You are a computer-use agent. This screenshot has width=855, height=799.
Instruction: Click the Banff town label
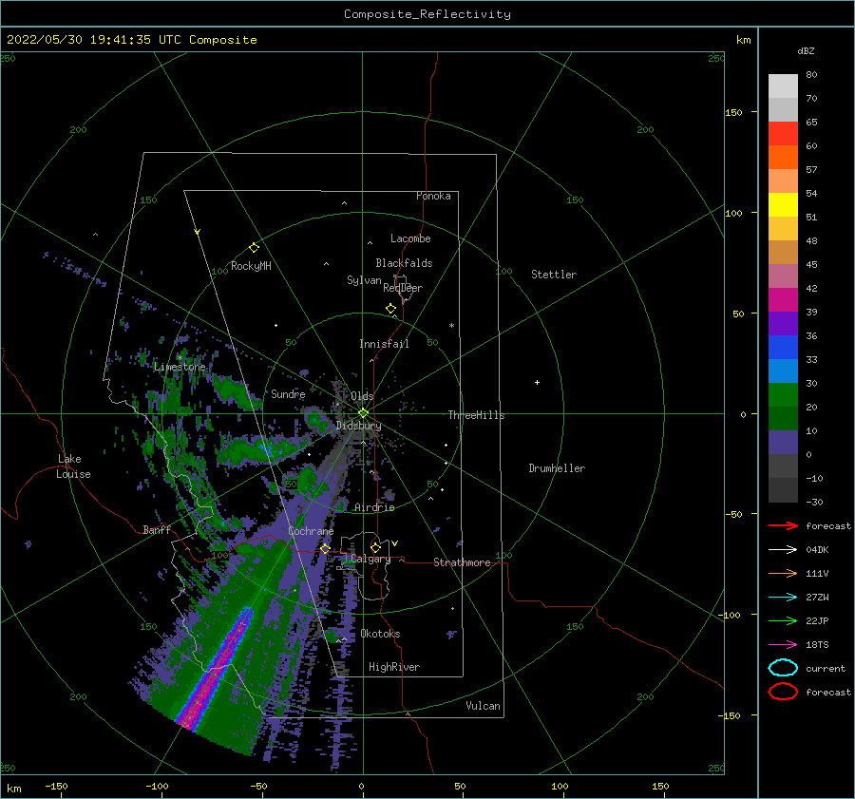157,529
